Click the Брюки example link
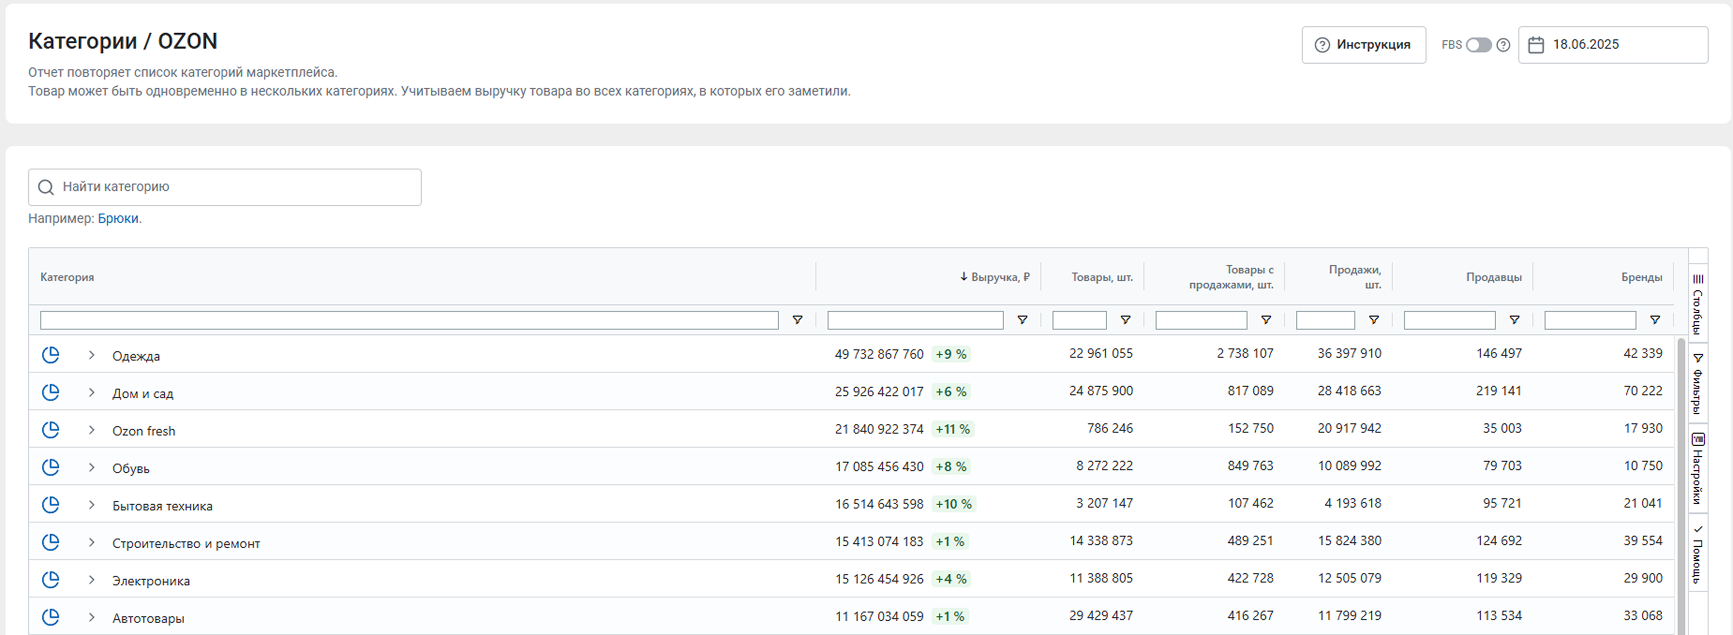1733x635 pixels. coord(118,218)
